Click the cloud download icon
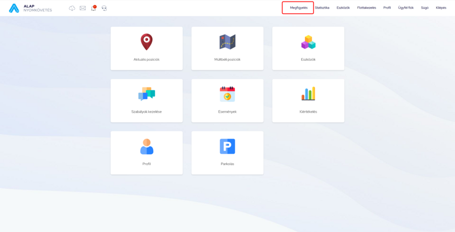The height and width of the screenshot is (232, 455). pos(72,8)
